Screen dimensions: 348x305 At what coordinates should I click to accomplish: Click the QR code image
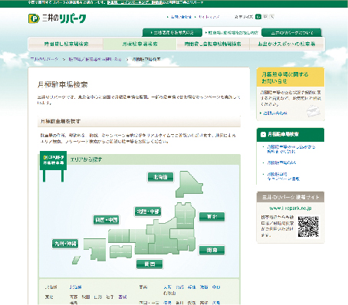[308, 226]
